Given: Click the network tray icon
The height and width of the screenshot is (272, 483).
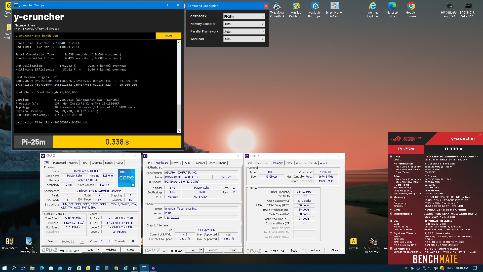Looking at the screenshot, I should [x=430, y=268].
